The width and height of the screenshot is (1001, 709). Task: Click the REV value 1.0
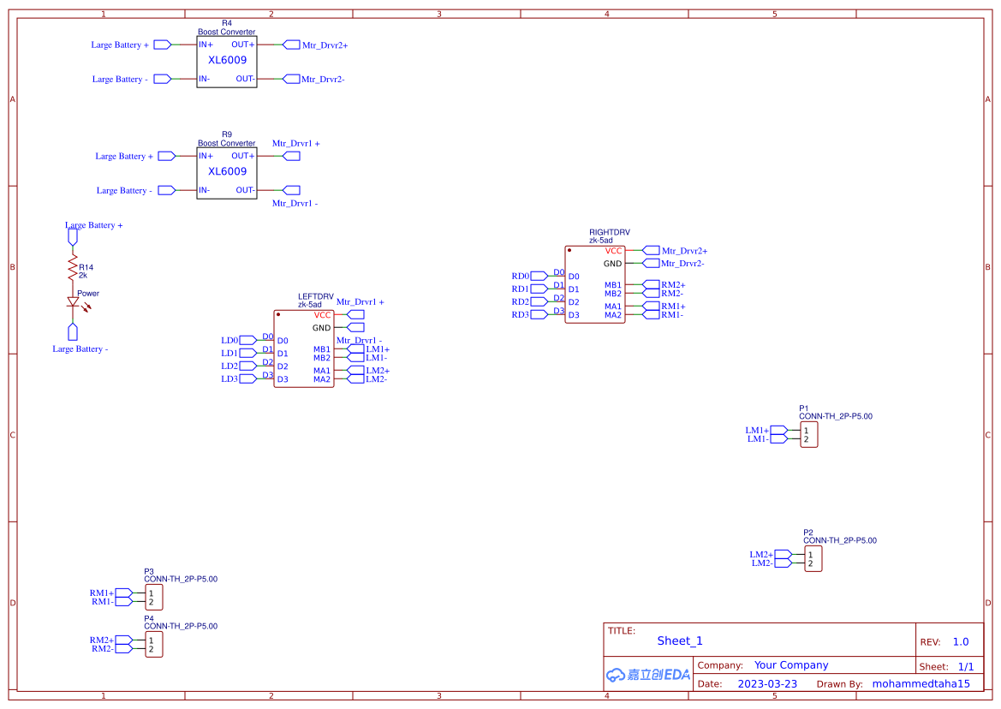coord(961,642)
